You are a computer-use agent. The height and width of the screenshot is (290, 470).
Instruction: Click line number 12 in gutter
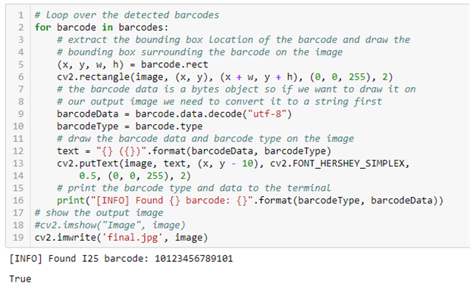[x=18, y=151]
